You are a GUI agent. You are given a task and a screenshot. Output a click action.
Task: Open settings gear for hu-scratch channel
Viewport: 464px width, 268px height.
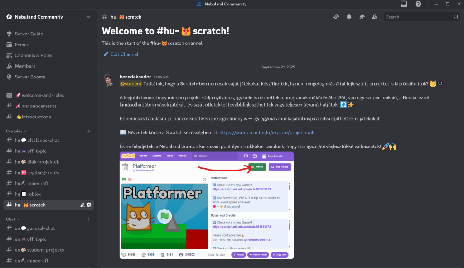[89, 205]
